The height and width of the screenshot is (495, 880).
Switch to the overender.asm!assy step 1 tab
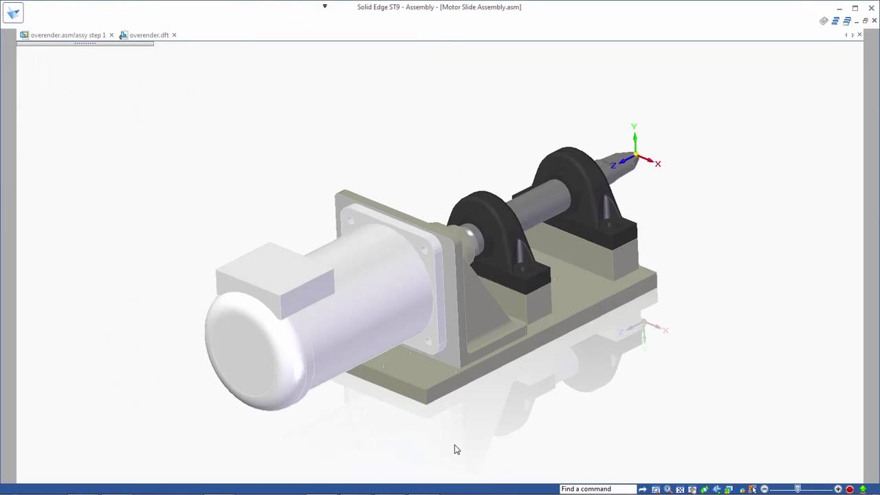pos(68,35)
